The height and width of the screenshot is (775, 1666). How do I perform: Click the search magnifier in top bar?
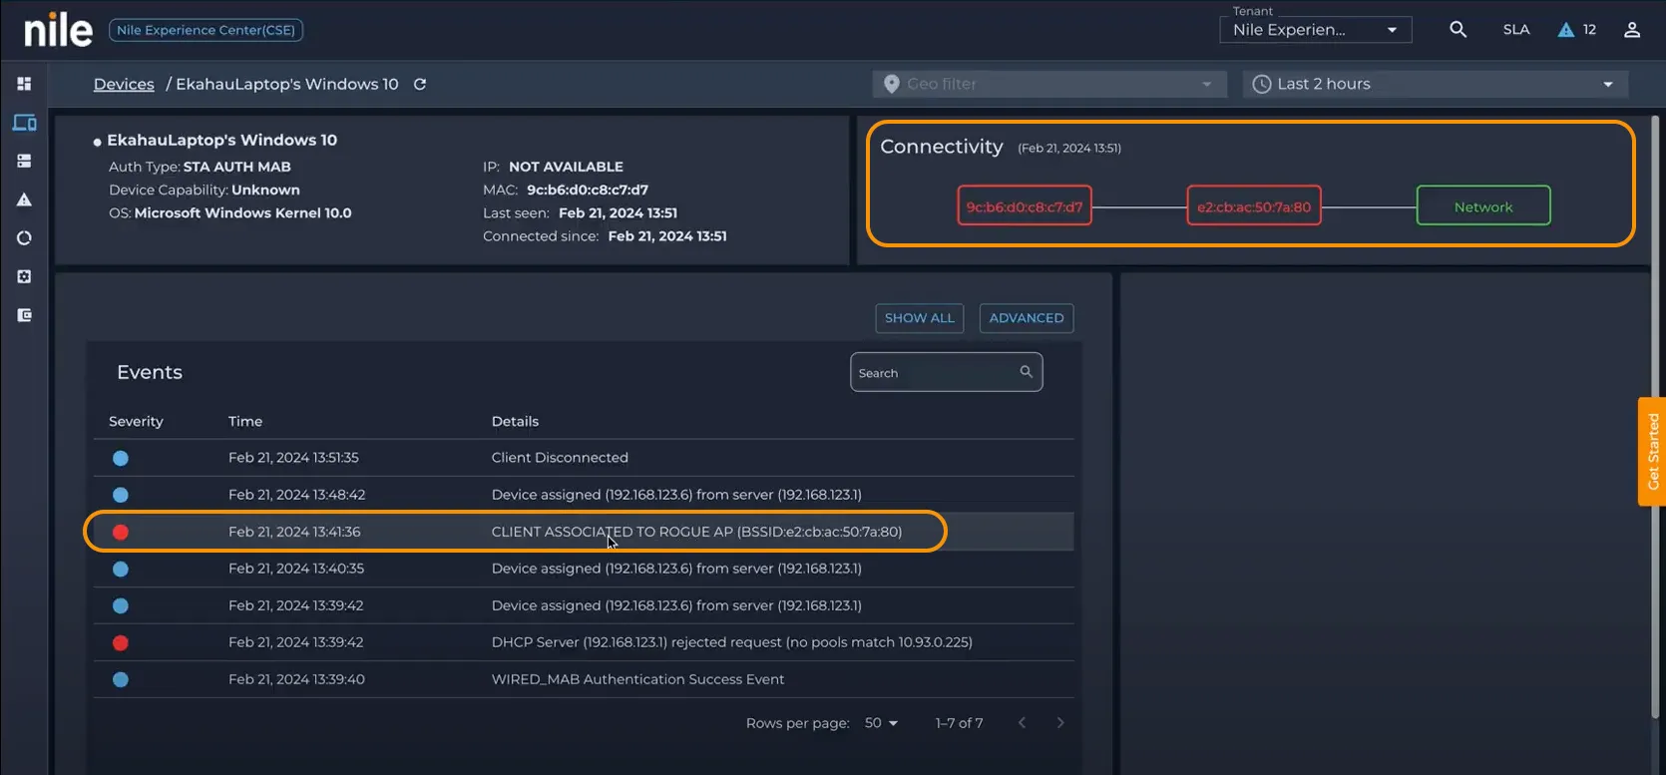point(1458,30)
